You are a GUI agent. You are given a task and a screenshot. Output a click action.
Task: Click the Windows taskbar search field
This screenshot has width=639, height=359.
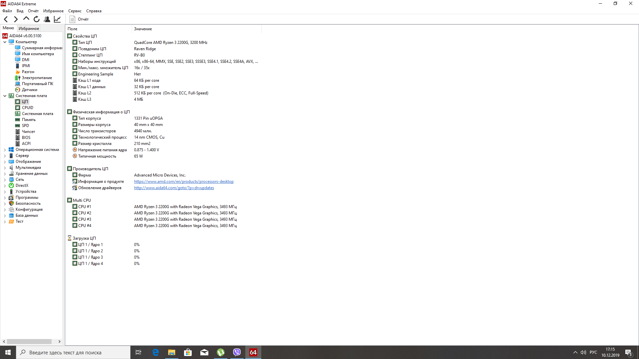(x=73, y=352)
